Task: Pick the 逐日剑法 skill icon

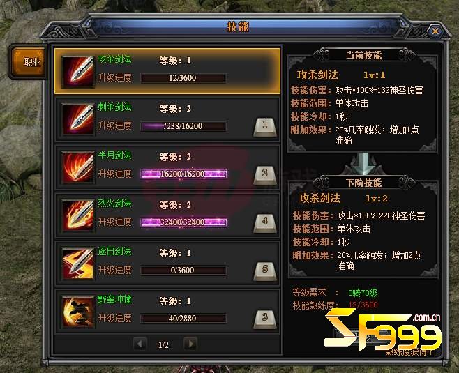Action: [x=78, y=264]
